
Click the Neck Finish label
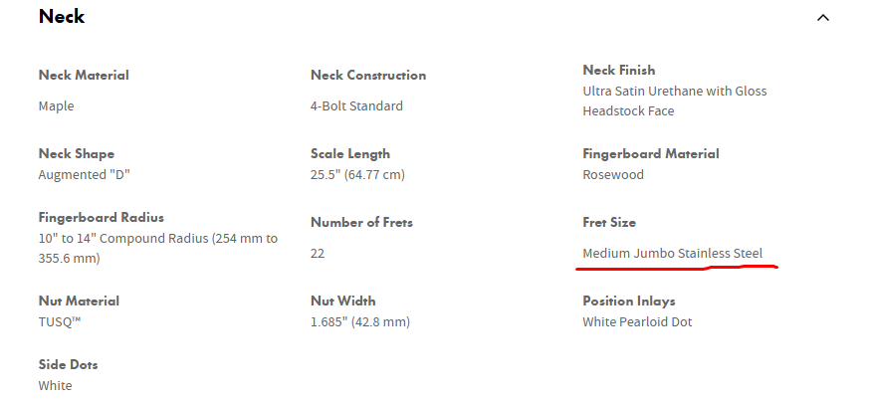pos(619,70)
